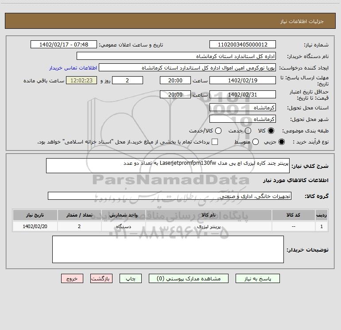
Task: Click the پاسخ به نیاز button
Action: tap(257, 279)
